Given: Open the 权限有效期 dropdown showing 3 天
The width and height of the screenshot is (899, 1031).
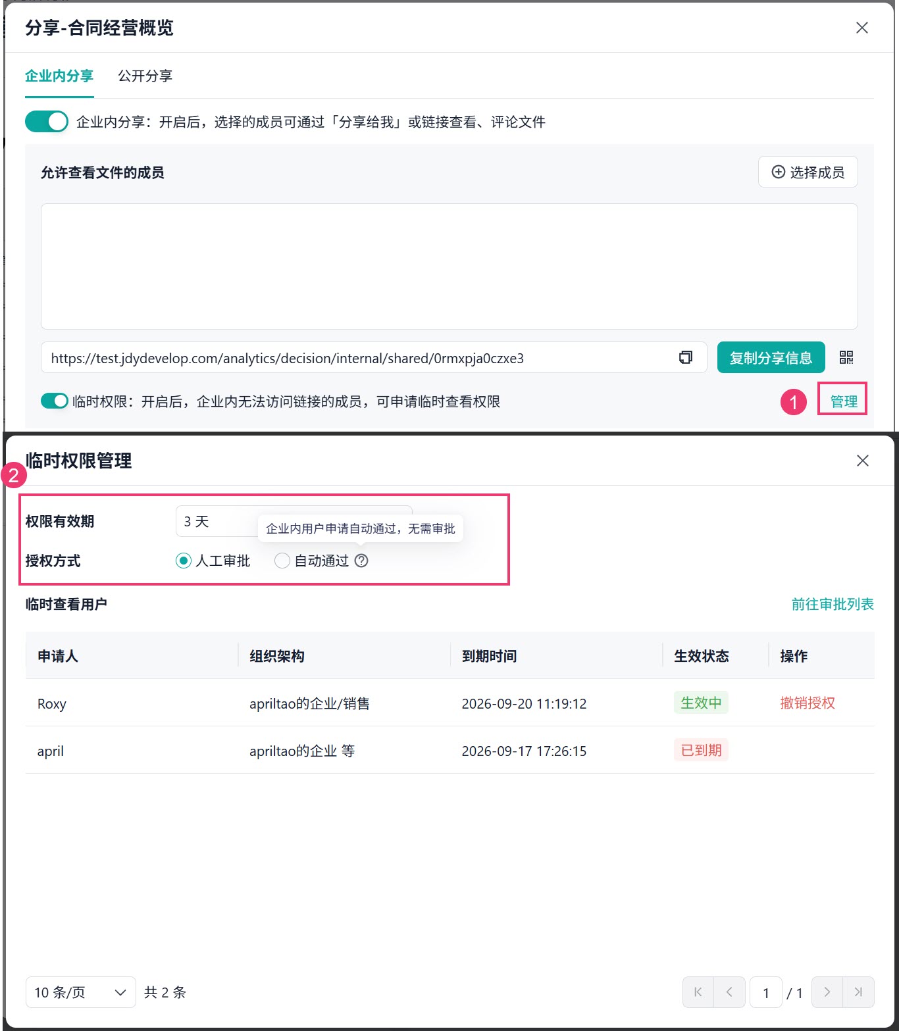Looking at the screenshot, I should (x=294, y=522).
